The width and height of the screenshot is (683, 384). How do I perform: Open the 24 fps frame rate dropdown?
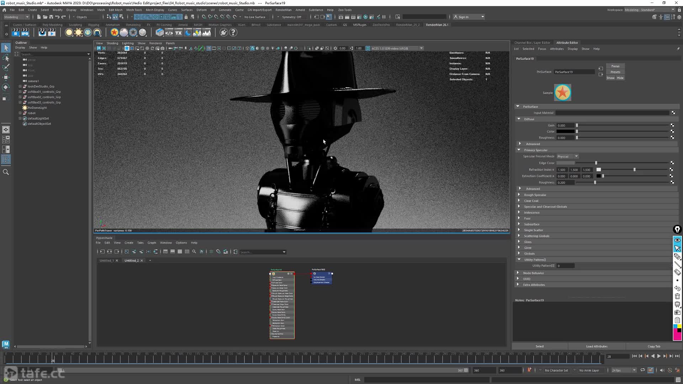(x=624, y=370)
